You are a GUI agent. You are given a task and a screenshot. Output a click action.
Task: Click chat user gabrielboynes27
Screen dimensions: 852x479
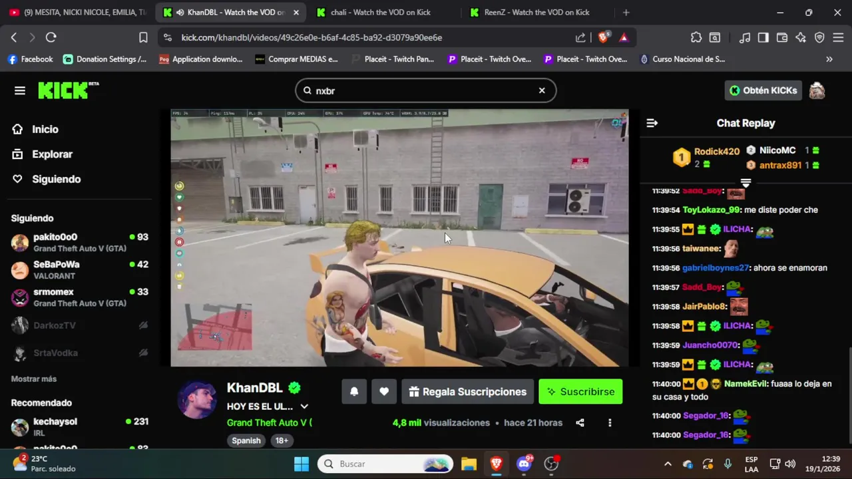716,267
